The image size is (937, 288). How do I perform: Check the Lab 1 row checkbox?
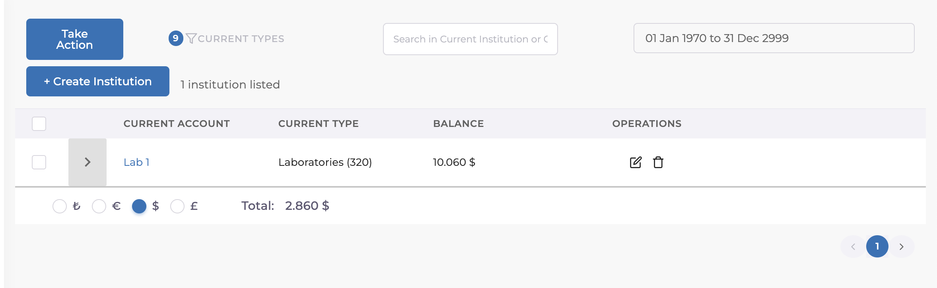[39, 162]
